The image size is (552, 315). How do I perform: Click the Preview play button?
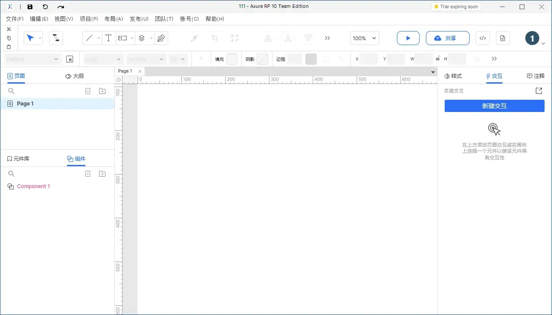pyautogui.click(x=408, y=38)
